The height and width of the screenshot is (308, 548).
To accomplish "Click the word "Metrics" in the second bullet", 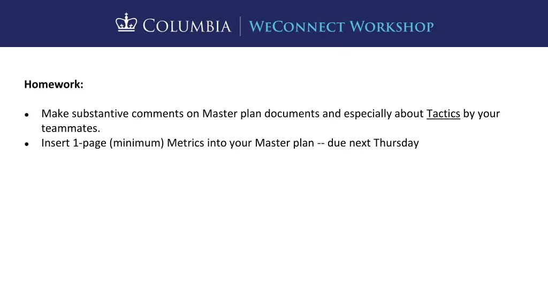I will [185, 143].
